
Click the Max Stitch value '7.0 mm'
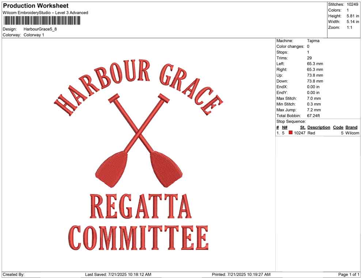(314, 99)
